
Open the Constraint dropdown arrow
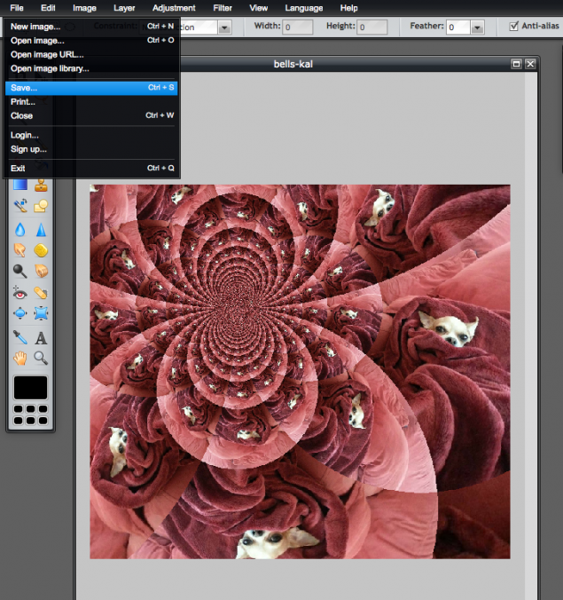point(224,28)
